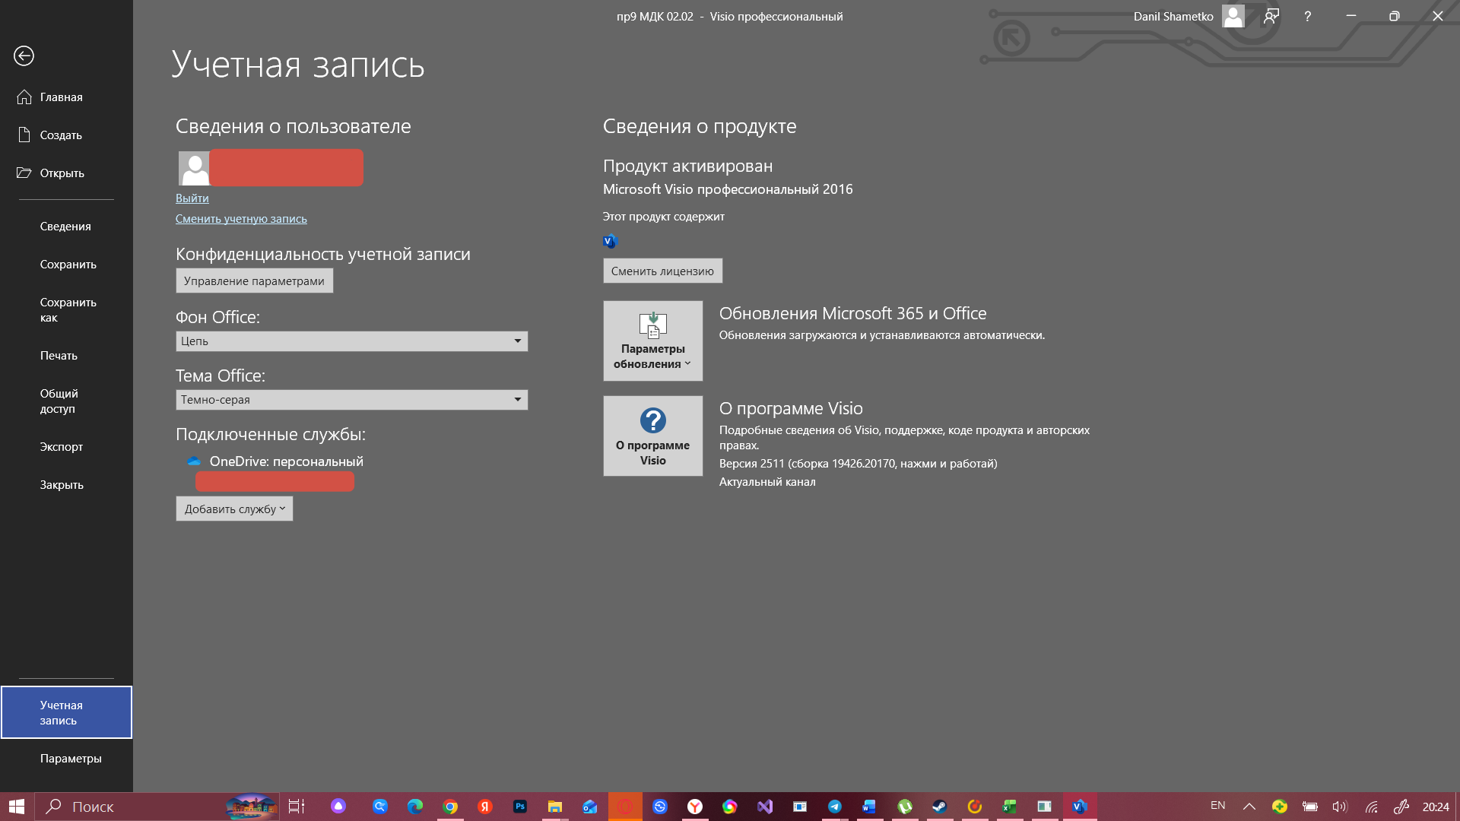Open Telegram from the taskbar

(834, 807)
